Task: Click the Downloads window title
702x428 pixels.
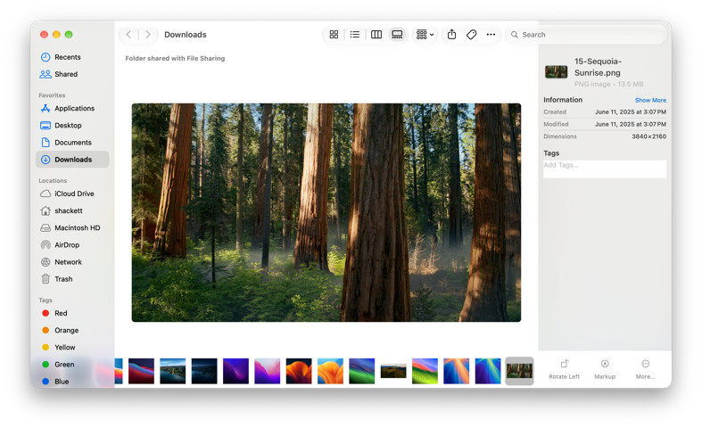Action: [x=186, y=35]
